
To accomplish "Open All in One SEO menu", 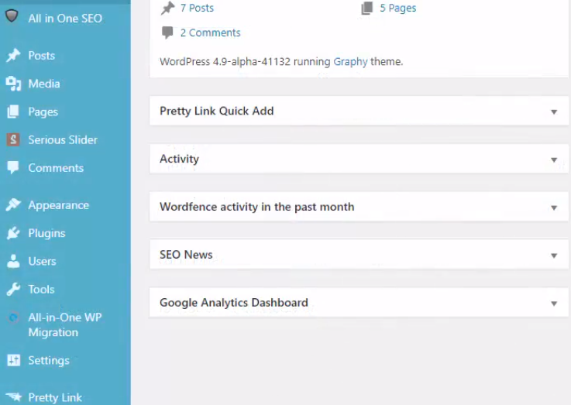I will pyautogui.click(x=65, y=18).
